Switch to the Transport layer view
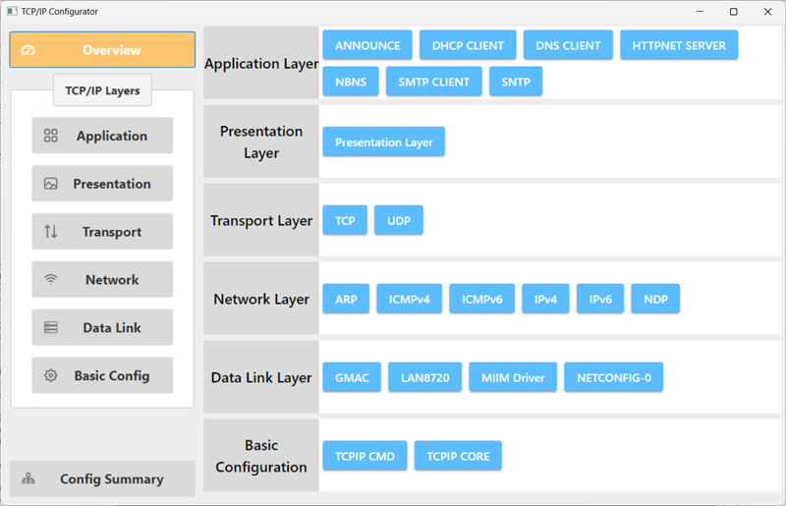This screenshot has width=786, height=506. coord(102,231)
